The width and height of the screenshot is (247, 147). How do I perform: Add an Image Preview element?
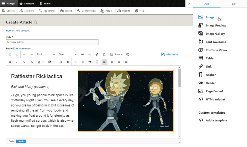pyautogui.click(x=212, y=25)
